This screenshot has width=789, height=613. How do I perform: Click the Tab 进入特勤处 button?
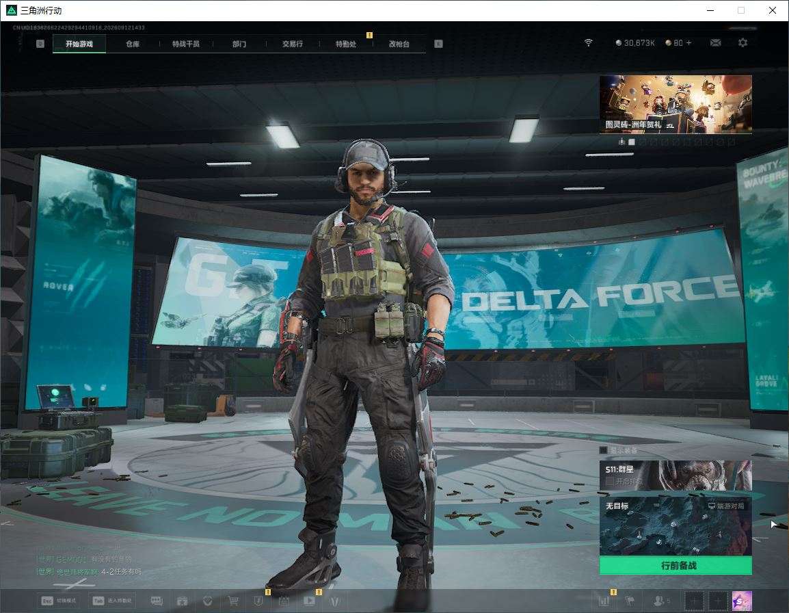pyautogui.click(x=112, y=601)
